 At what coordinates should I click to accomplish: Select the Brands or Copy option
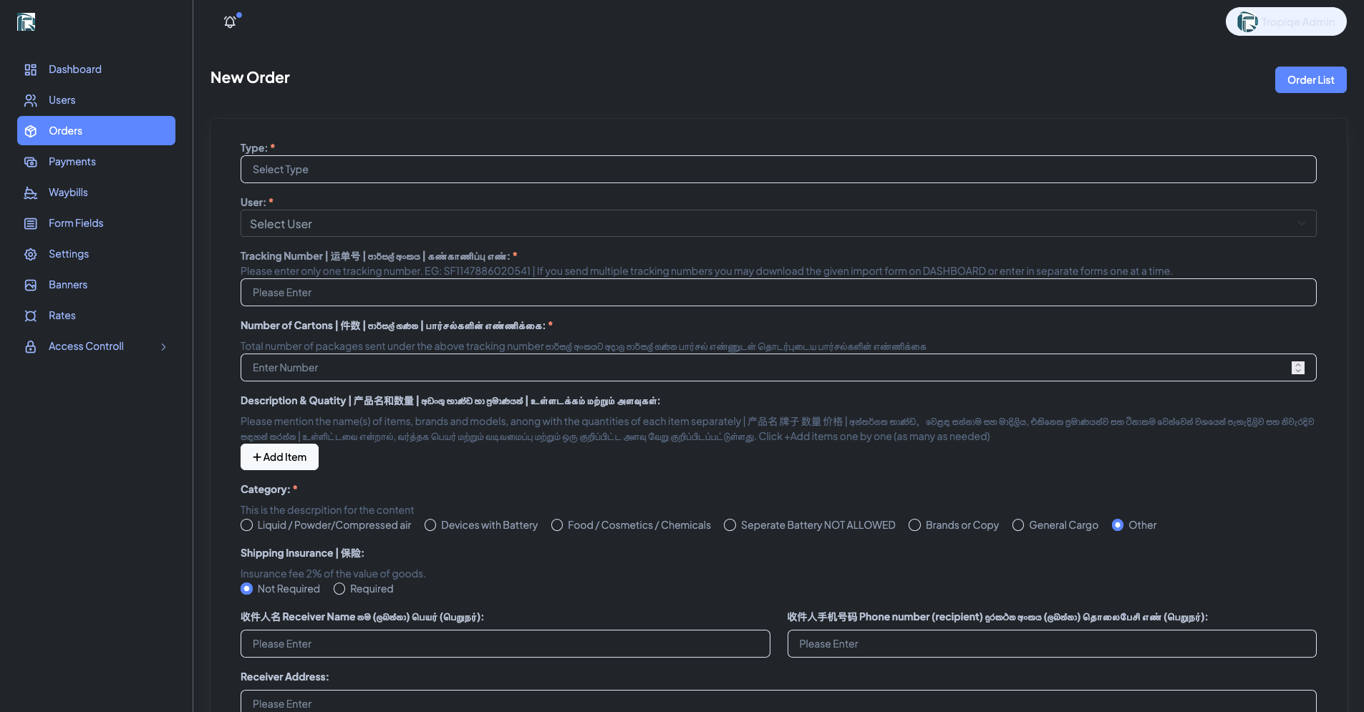click(914, 525)
